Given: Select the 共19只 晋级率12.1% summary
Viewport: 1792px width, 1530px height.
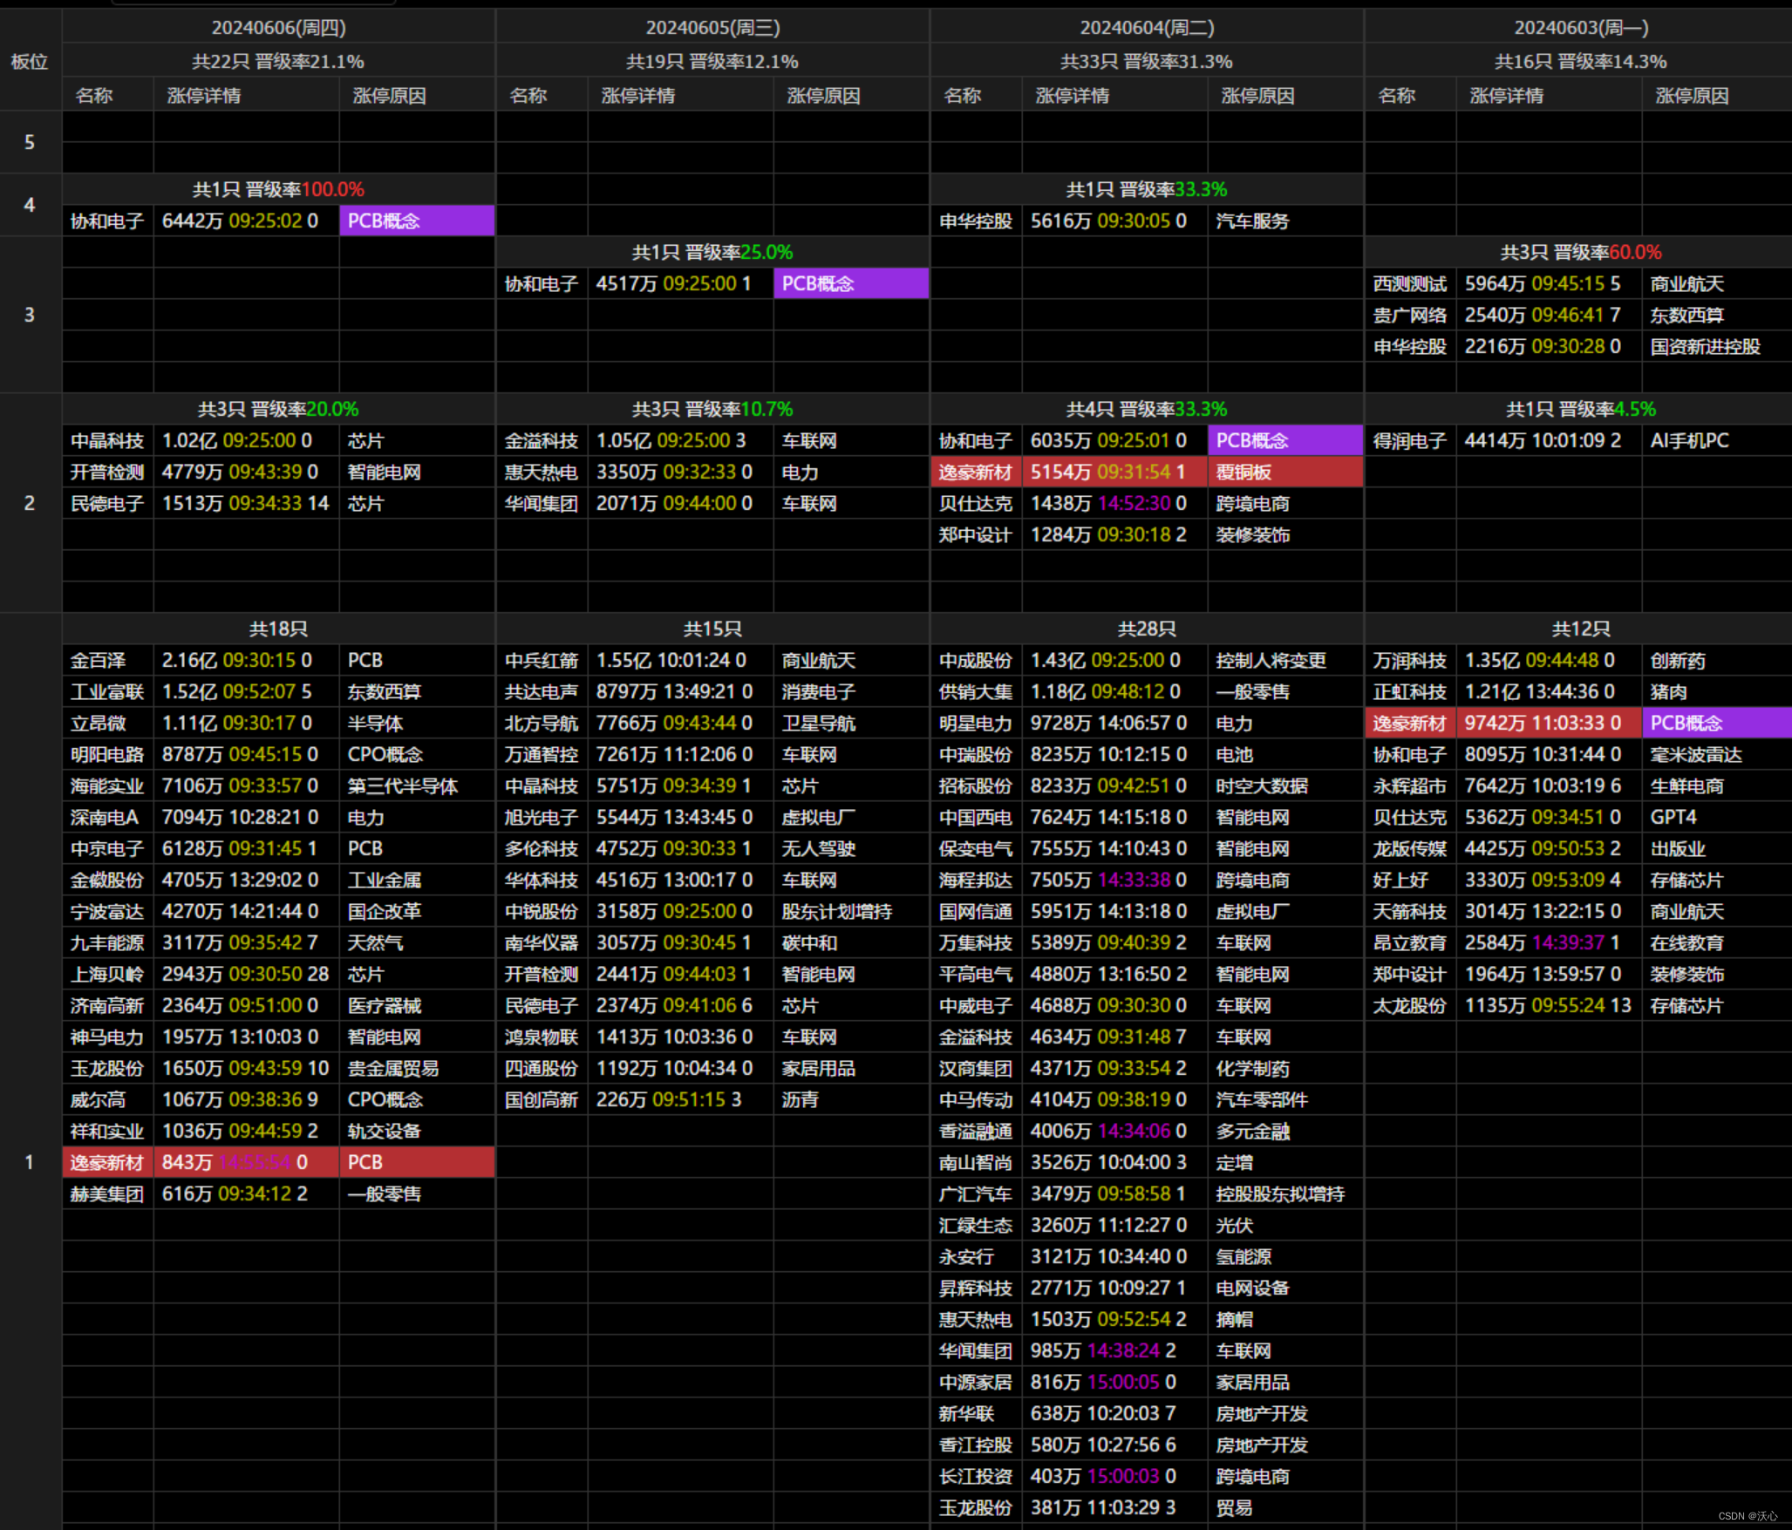Looking at the screenshot, I should (x=712, y=62).
